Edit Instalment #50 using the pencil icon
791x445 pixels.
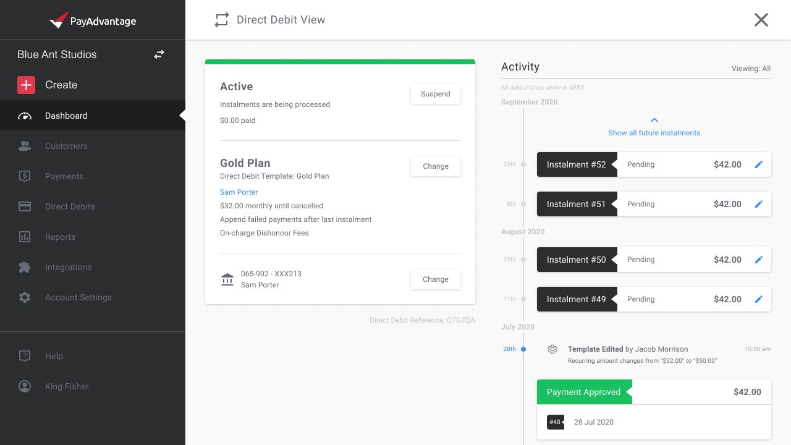click(759, 260)
